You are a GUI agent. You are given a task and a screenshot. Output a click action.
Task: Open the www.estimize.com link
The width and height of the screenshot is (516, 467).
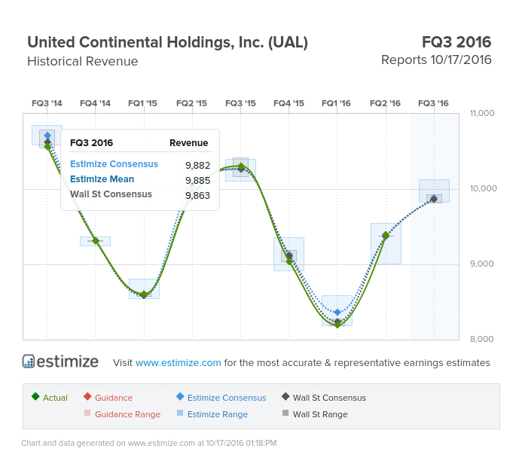[x=178, y=362]
